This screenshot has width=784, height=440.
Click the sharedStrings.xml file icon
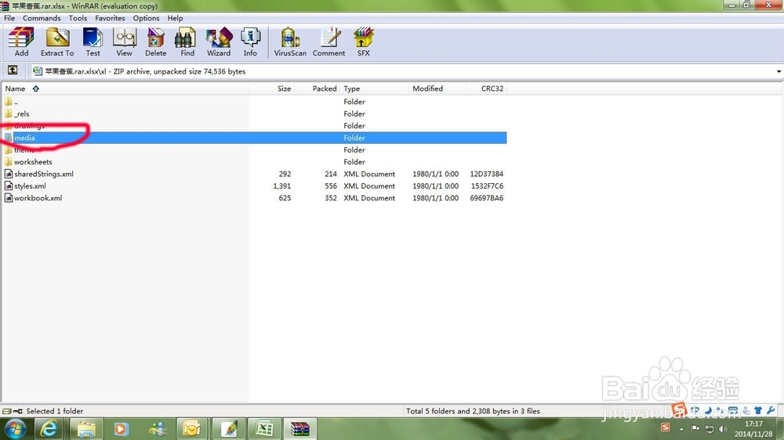coord(9,174)
